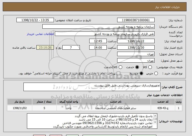
Task: Open the اطلاعات تماس خریدار link
Action: tap(40, 34)
